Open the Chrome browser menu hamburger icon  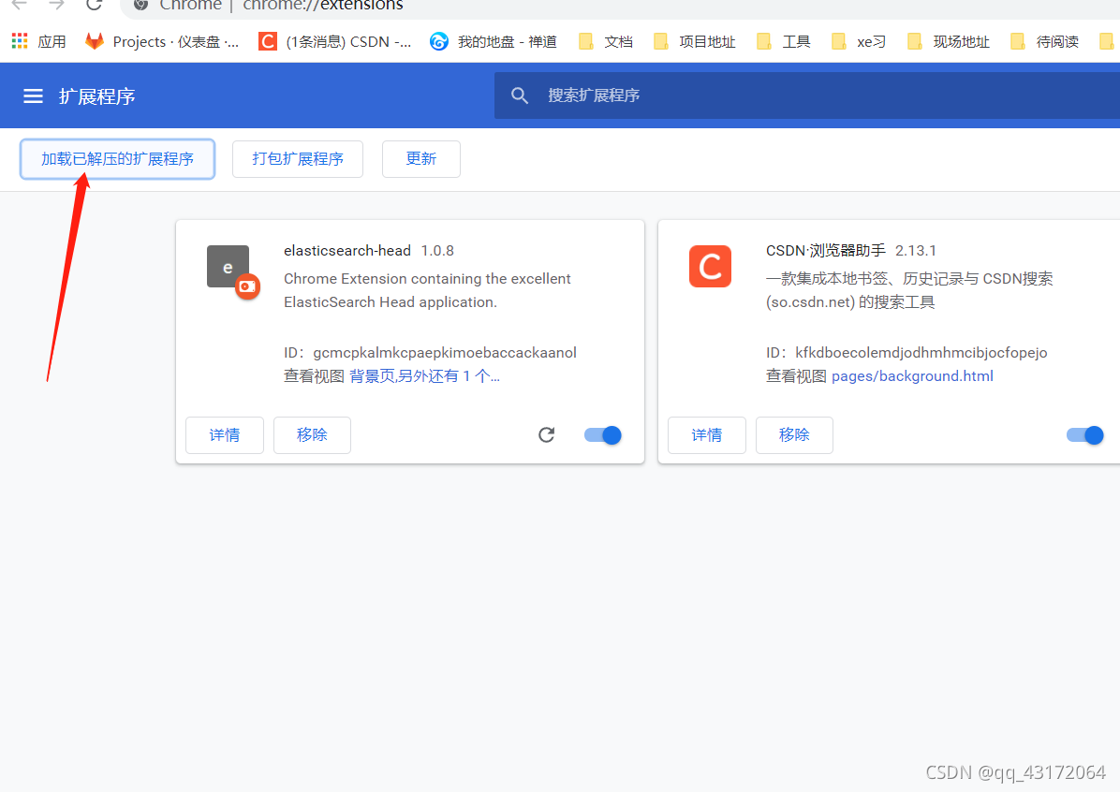pos(33,95)
